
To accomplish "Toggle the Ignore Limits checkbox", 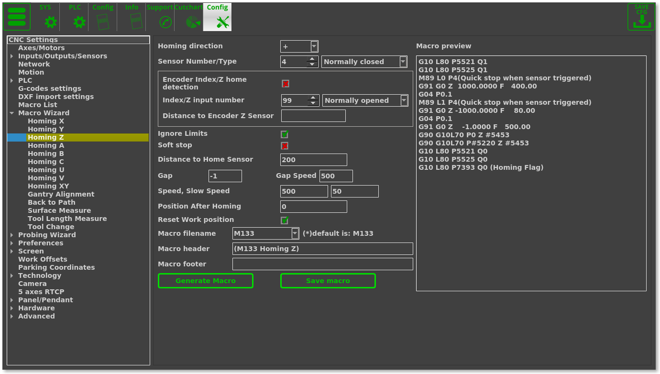I will point(285,134).
